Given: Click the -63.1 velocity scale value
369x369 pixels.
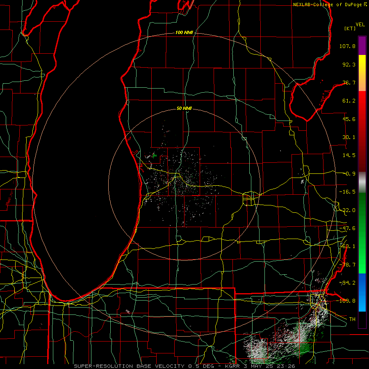Looking at the screenshot, I should pos(347,246).
